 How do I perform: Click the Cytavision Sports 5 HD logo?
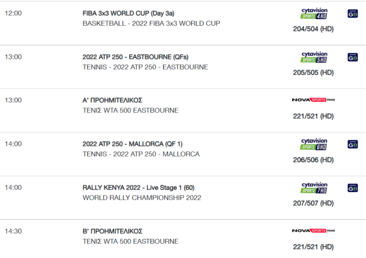314,57
